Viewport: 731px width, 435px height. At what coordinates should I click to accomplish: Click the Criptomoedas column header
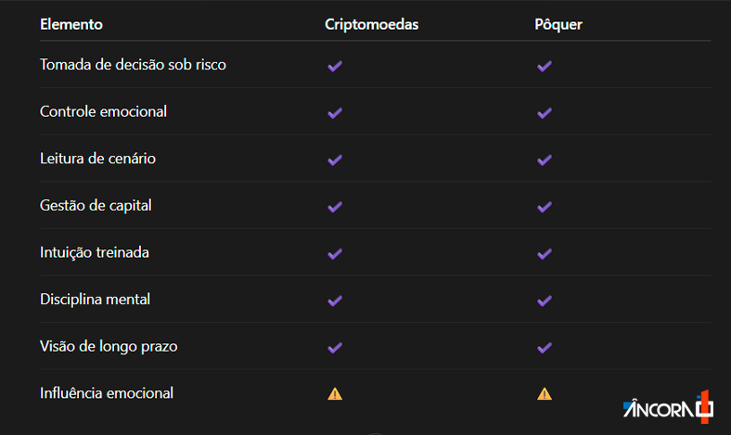(372, 24)
